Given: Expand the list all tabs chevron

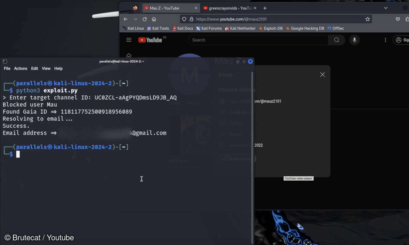Looking at the screenshot, I should [x=386, y=8].
